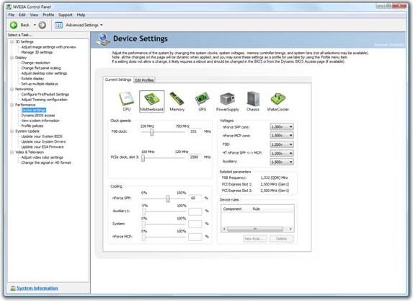Open the System Information link
413x301 pixels.
pyautogui.click(x=37, y=288)
